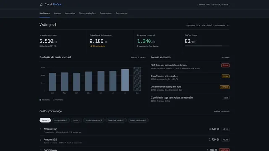Click the +9,9% sobre julho indicator

click(x=98, y=46)
